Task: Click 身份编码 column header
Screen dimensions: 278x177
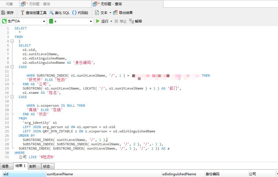Action: 226,174
